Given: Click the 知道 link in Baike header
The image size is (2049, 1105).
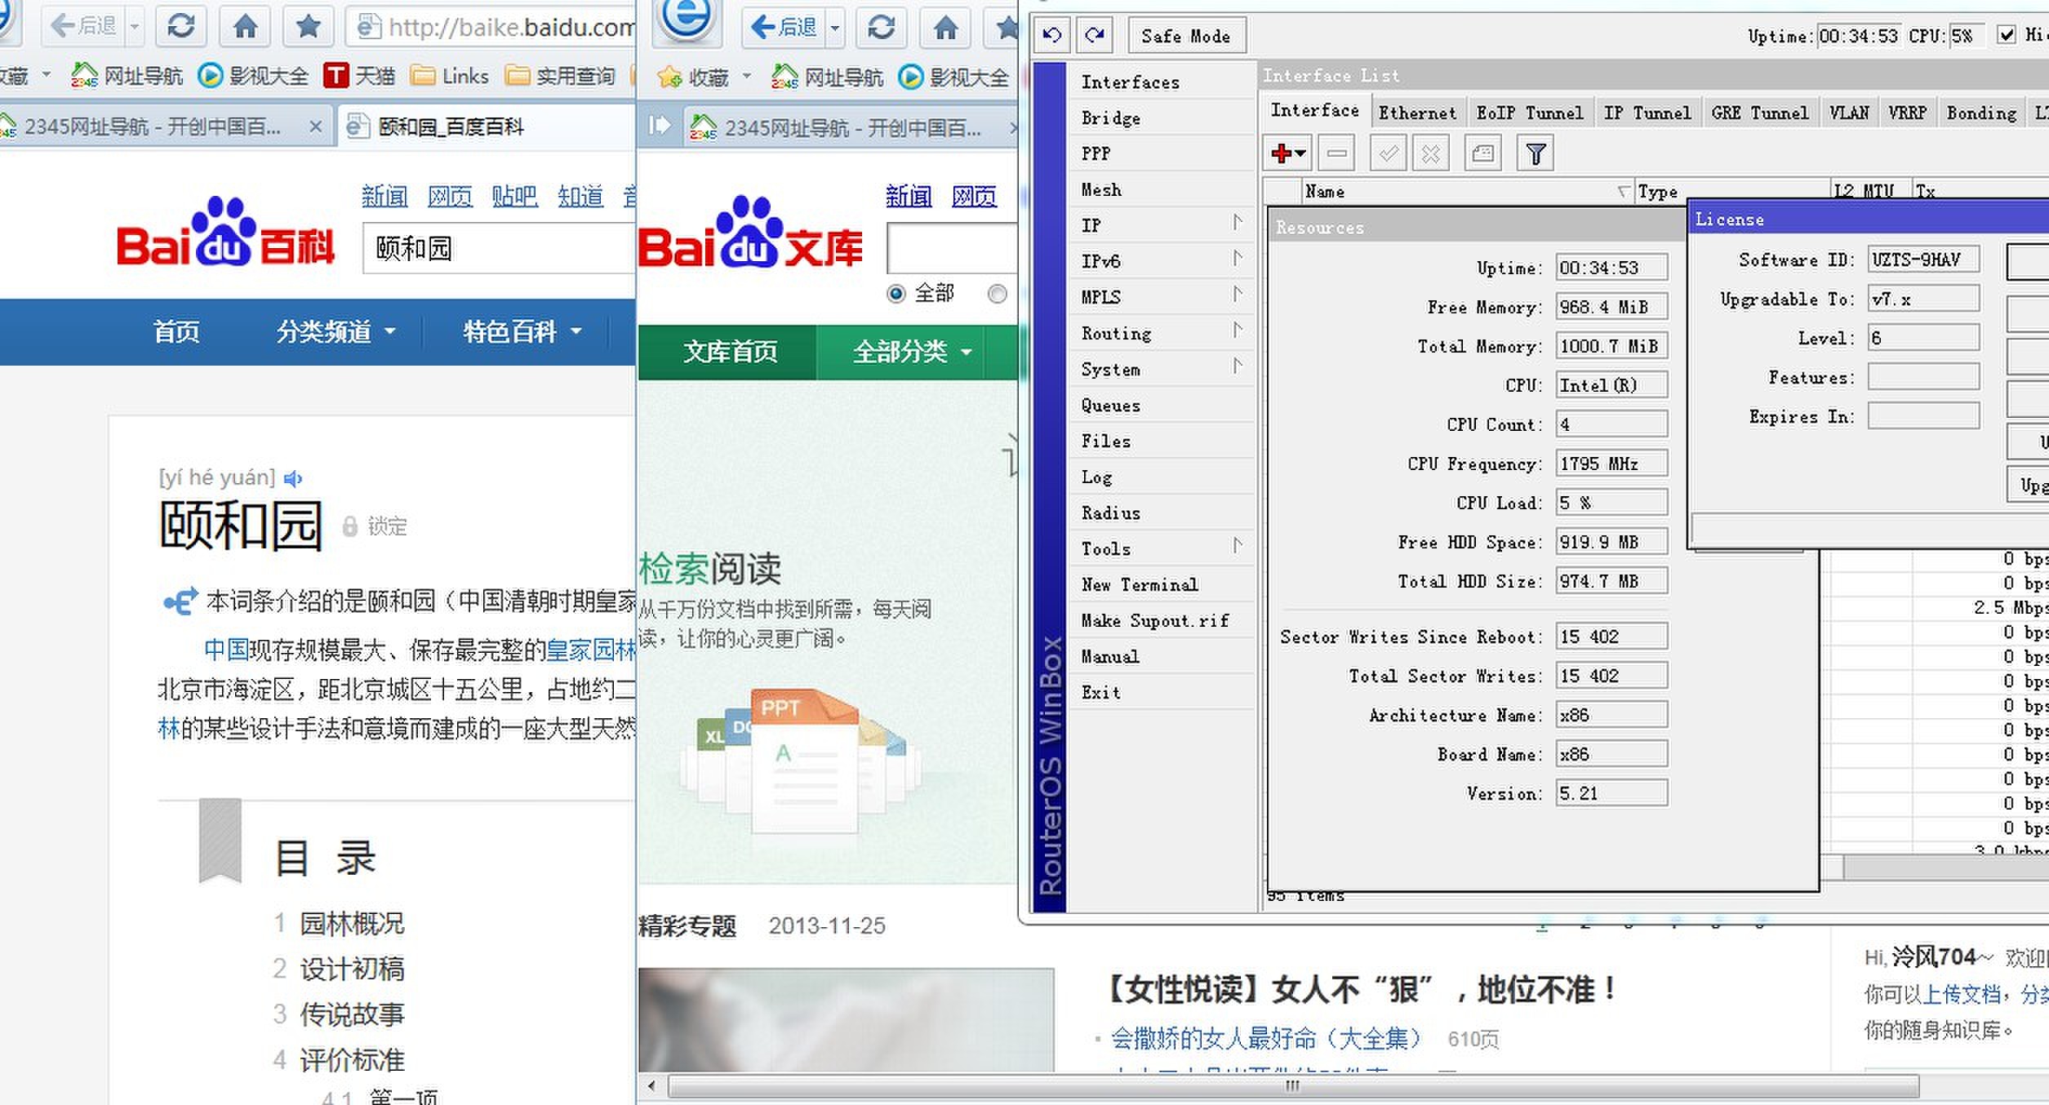Looking at the screenshot, I should click(x=580, y=197).
